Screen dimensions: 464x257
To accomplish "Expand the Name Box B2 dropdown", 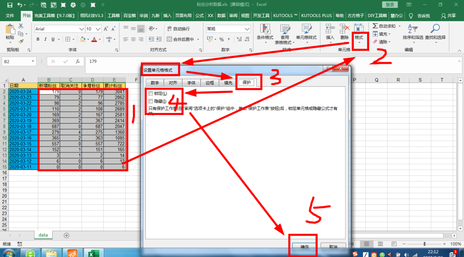I will [x=33, y=62].
